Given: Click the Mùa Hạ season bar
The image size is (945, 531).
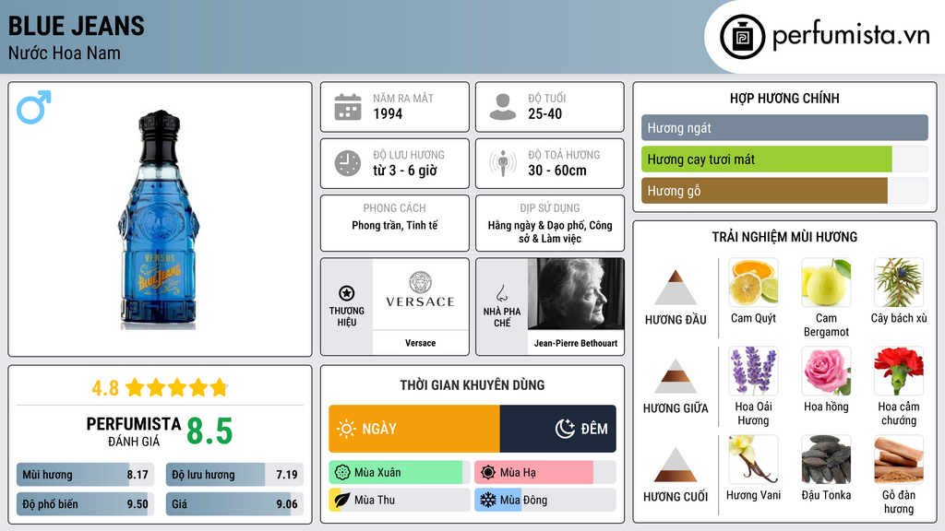Looking at the screenshot, I should point(533,472).
